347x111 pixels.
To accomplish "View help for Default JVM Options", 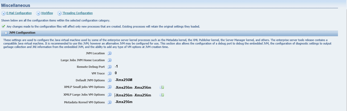I will [110, 80].
